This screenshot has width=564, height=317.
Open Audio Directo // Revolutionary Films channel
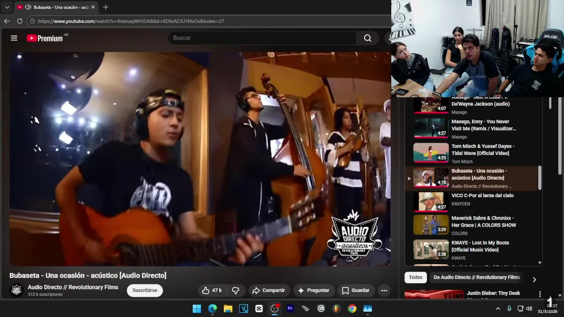73,287
